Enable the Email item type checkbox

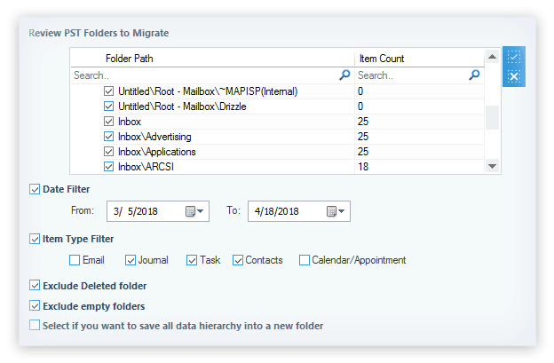tap(75, 260)
